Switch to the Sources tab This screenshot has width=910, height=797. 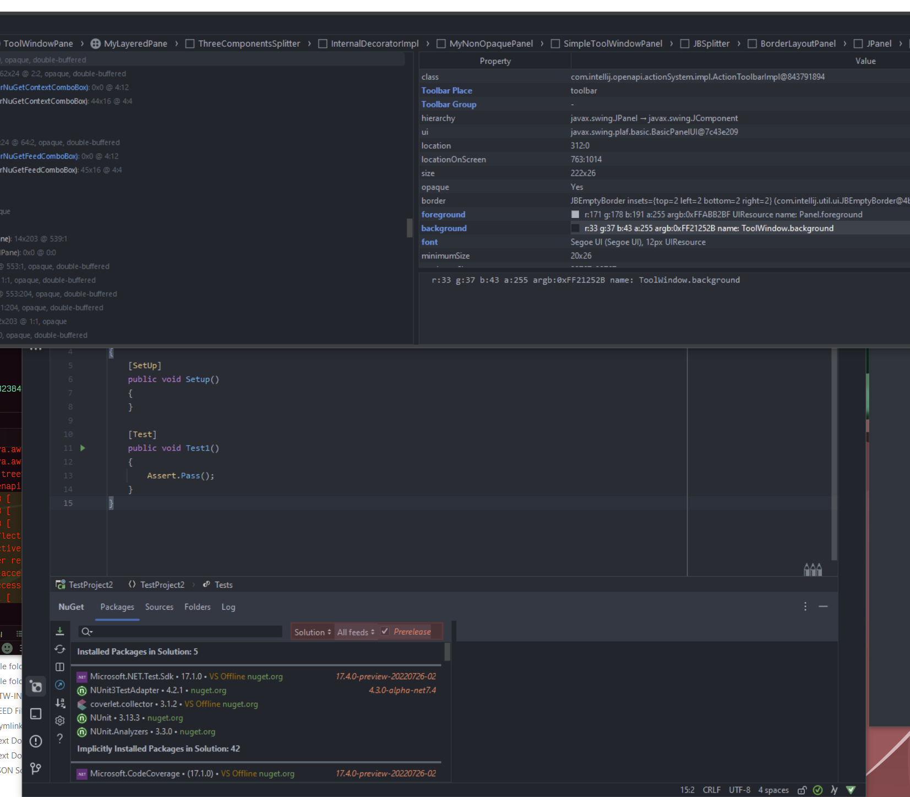159,606
